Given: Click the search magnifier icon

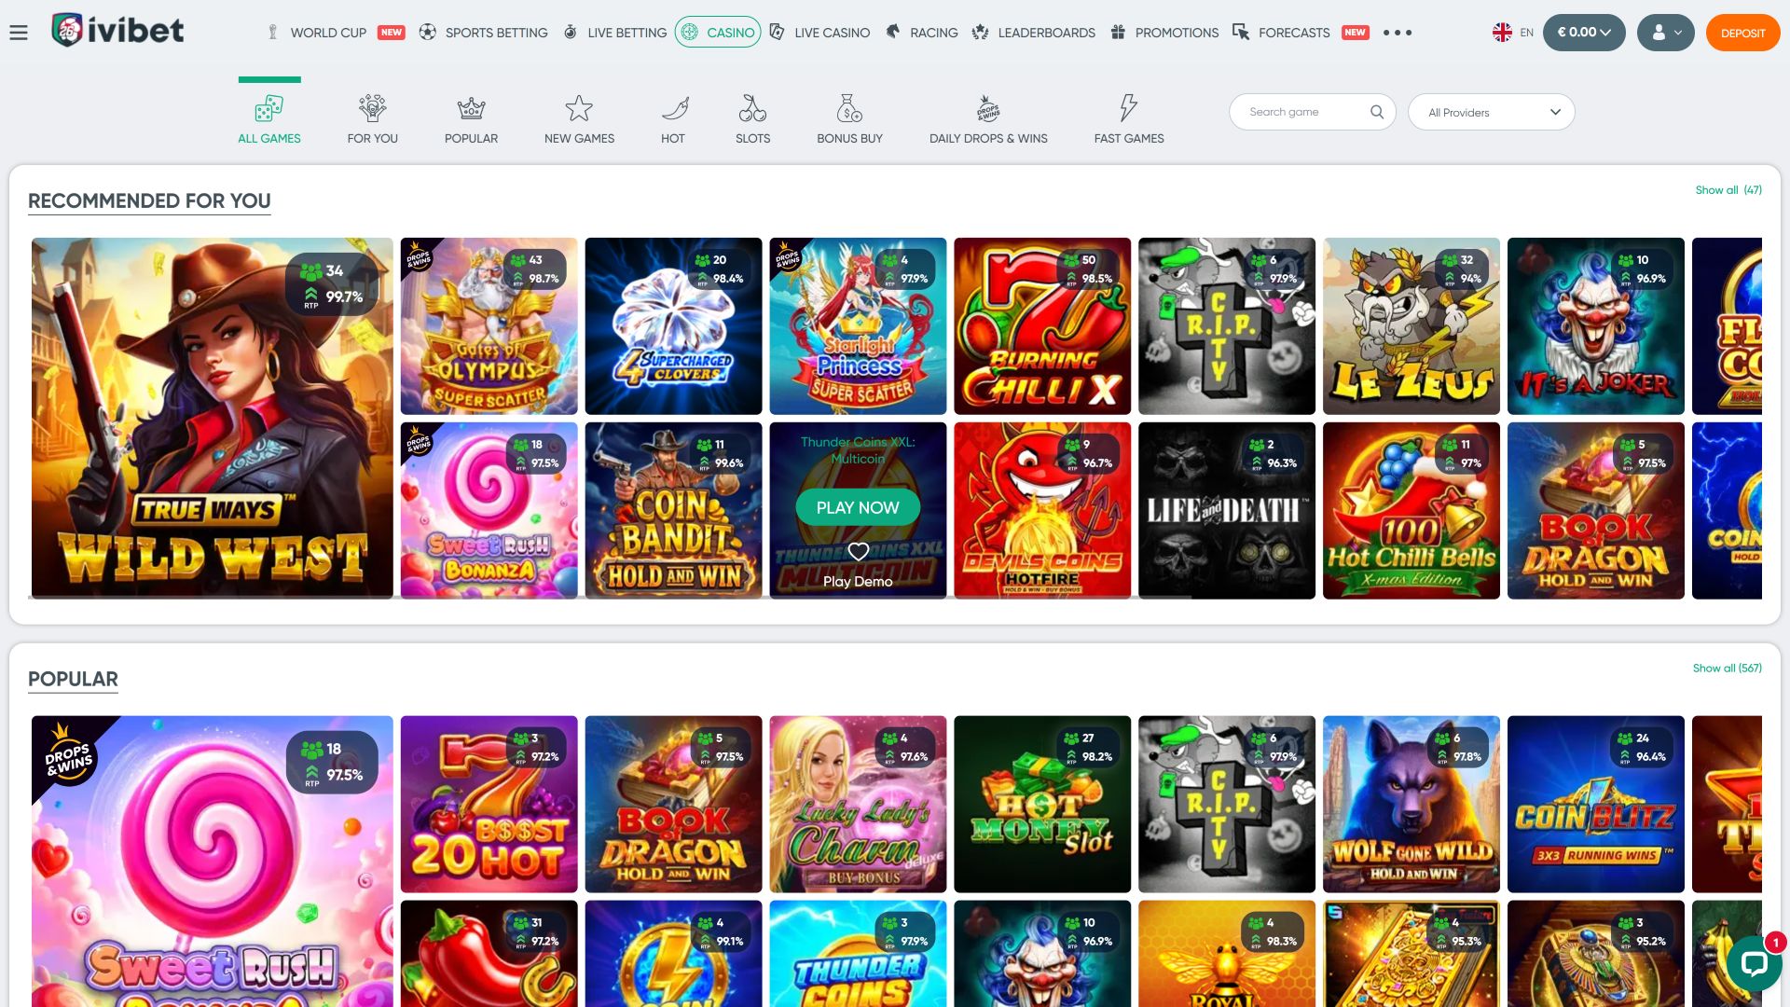Looking at the screenshot, I should [x=1377, y=112].
